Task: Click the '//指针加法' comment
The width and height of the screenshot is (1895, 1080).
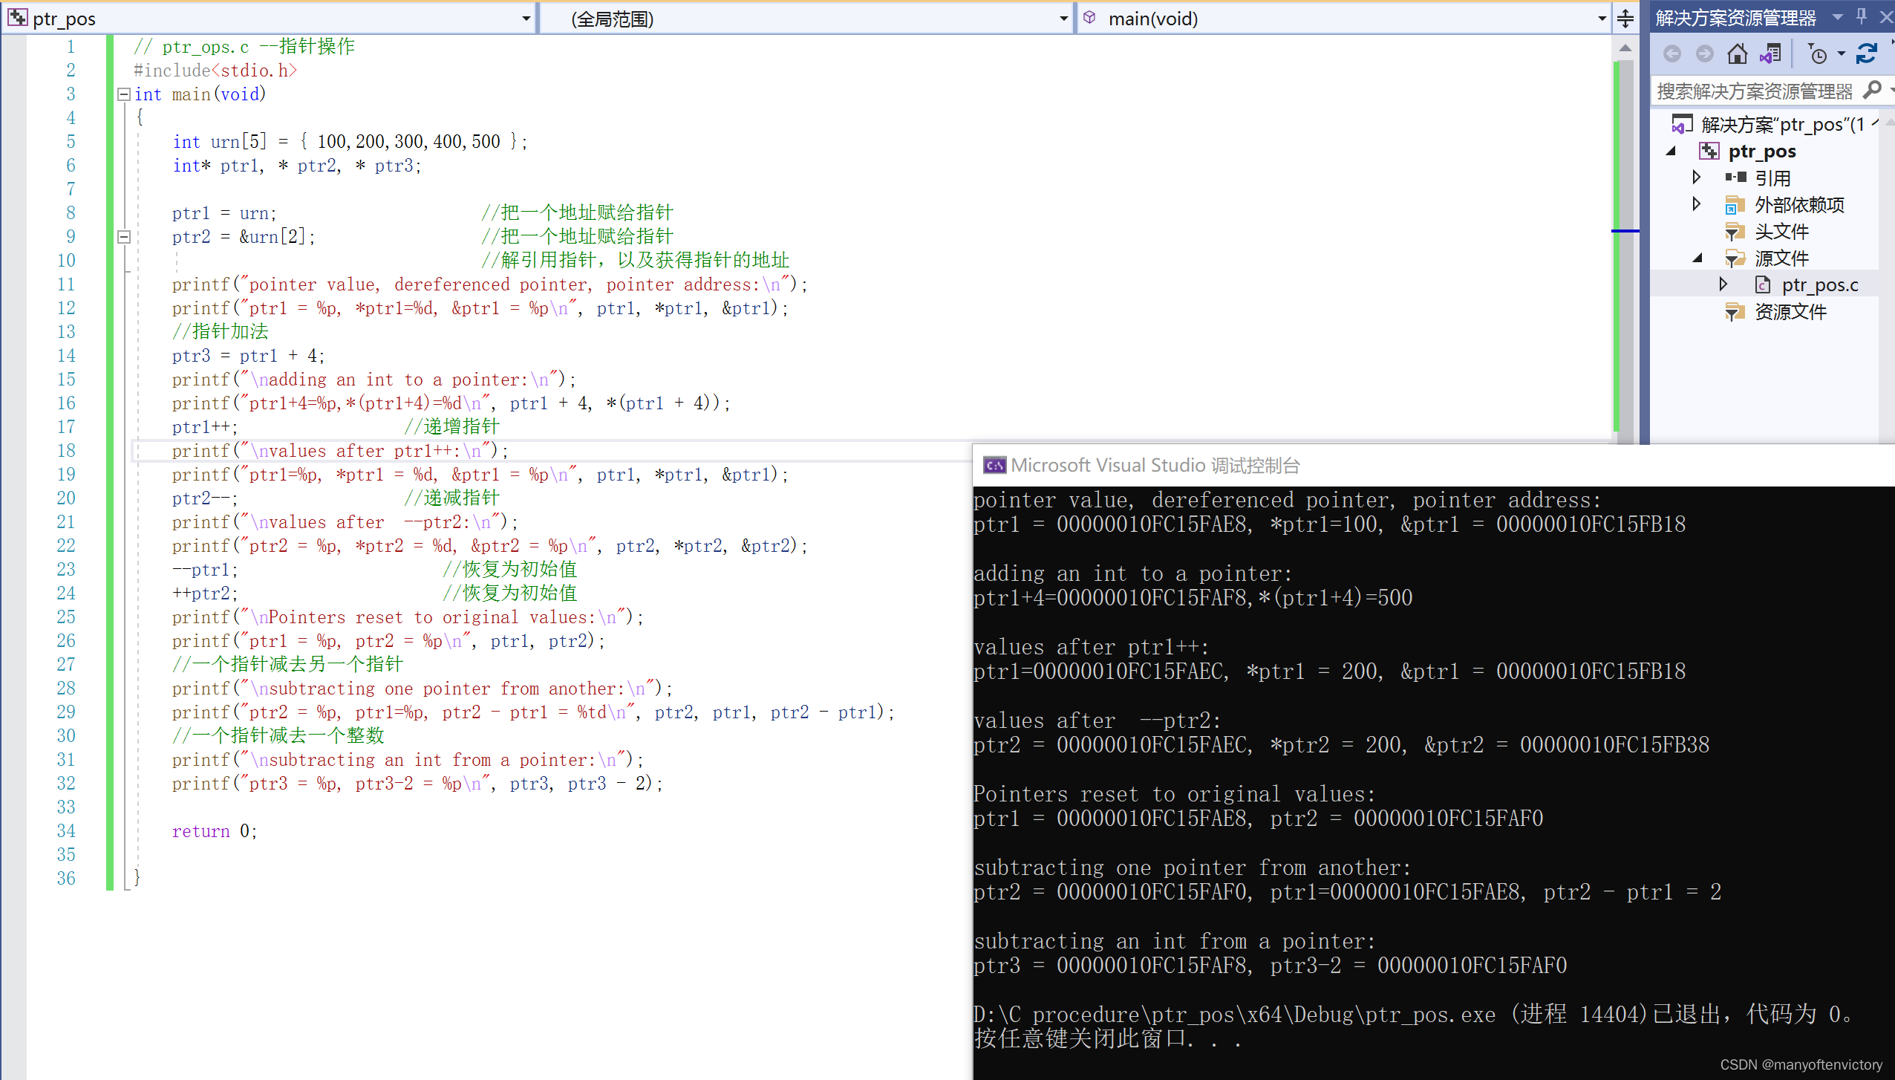Action: point(220,332)
